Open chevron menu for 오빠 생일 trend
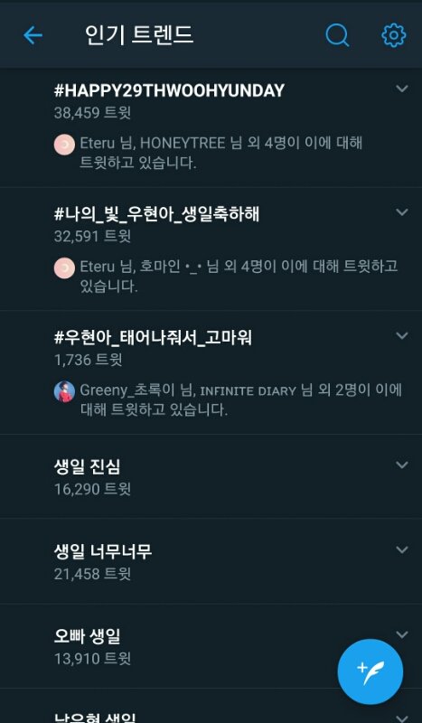This screenshot has height=723, width=422. point(402,635)
